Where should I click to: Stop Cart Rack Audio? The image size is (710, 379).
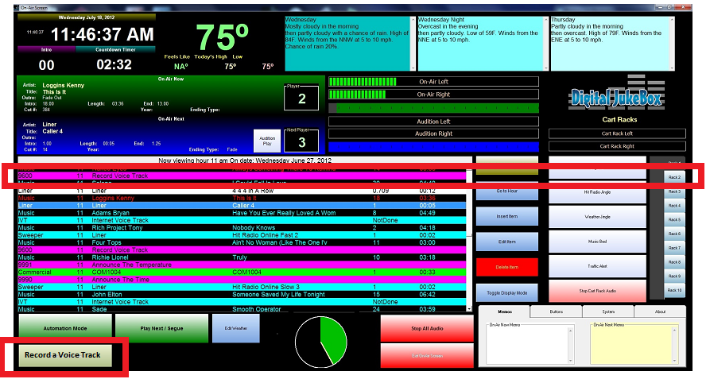[x=599, y=292]
